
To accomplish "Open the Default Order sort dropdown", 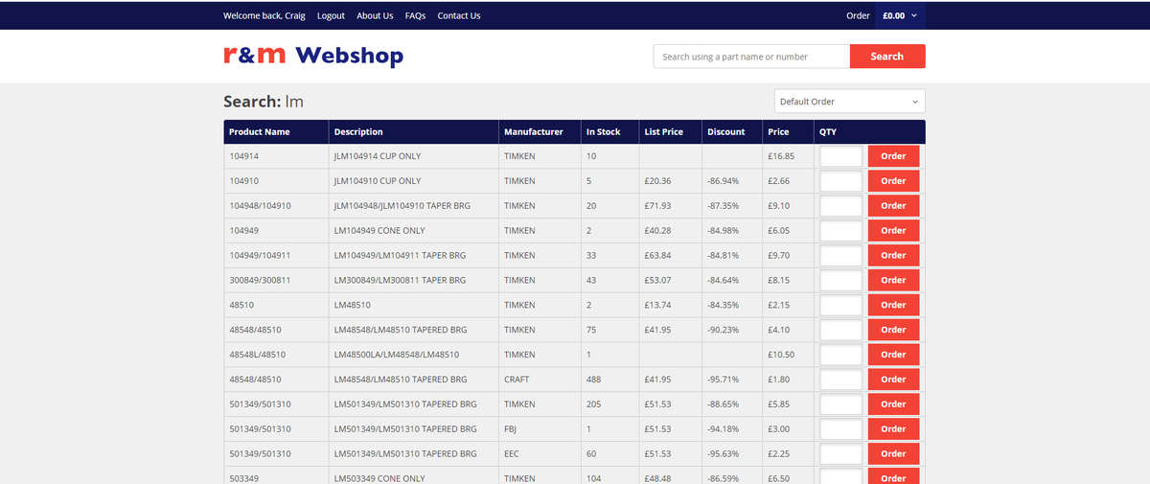I will [x=849, y=102].
